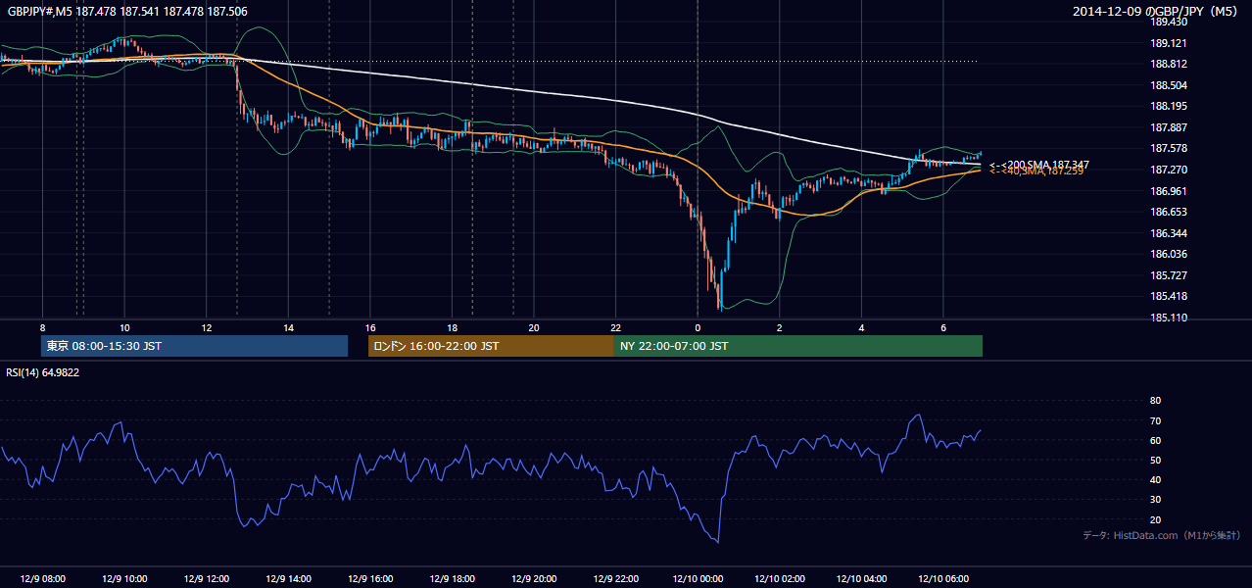The height and width of the screenshot is (588, 1252).
Task: Click the NY 22:00-07:00 JST session bar
Action: pos(798,346)
